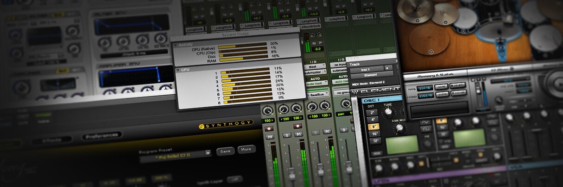Click the More button in Synthogy
Image resolution: width=563 pixels, height=187 pixels.
click(247, 150)
